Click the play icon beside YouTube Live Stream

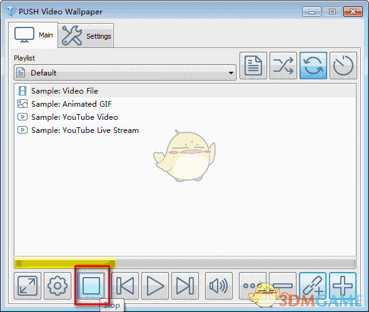click(23, 130)
